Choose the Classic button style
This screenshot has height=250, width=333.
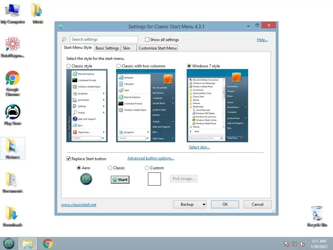pyautogui.click(x=110, y=168)
